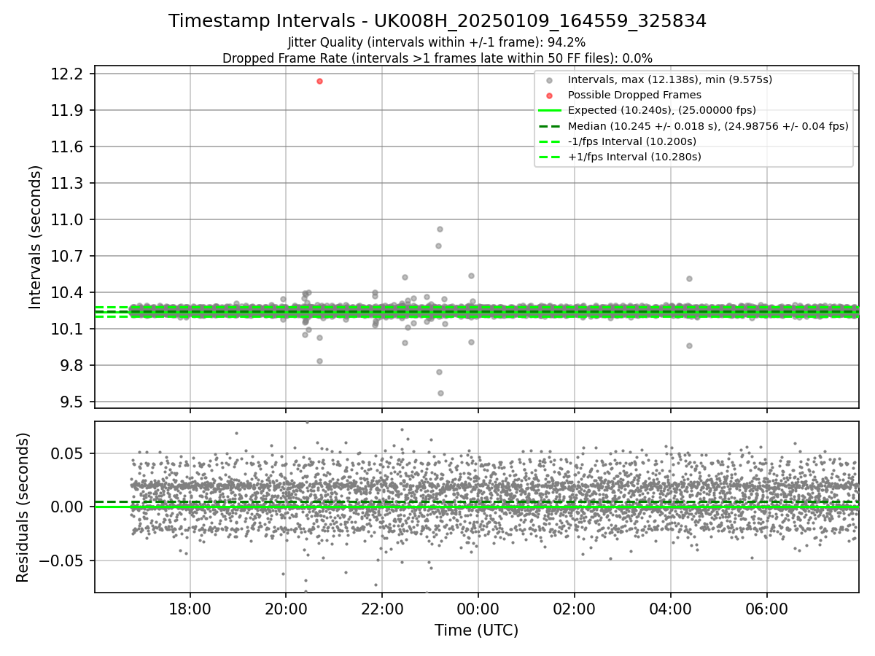Image resolution: width=875 pixels, height=656 pixels.
Task: Click legend entry '+1/fps Interval (10.280s)'
Action: pos(634,156)
